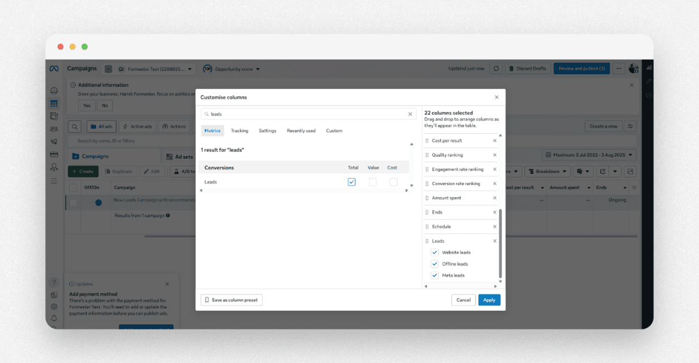Check Leads Value checkbox

coord(373,182)
